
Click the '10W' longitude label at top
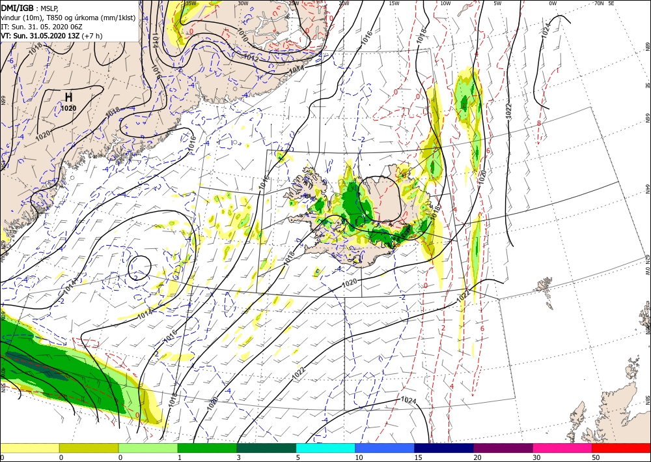tap(445, 3)
